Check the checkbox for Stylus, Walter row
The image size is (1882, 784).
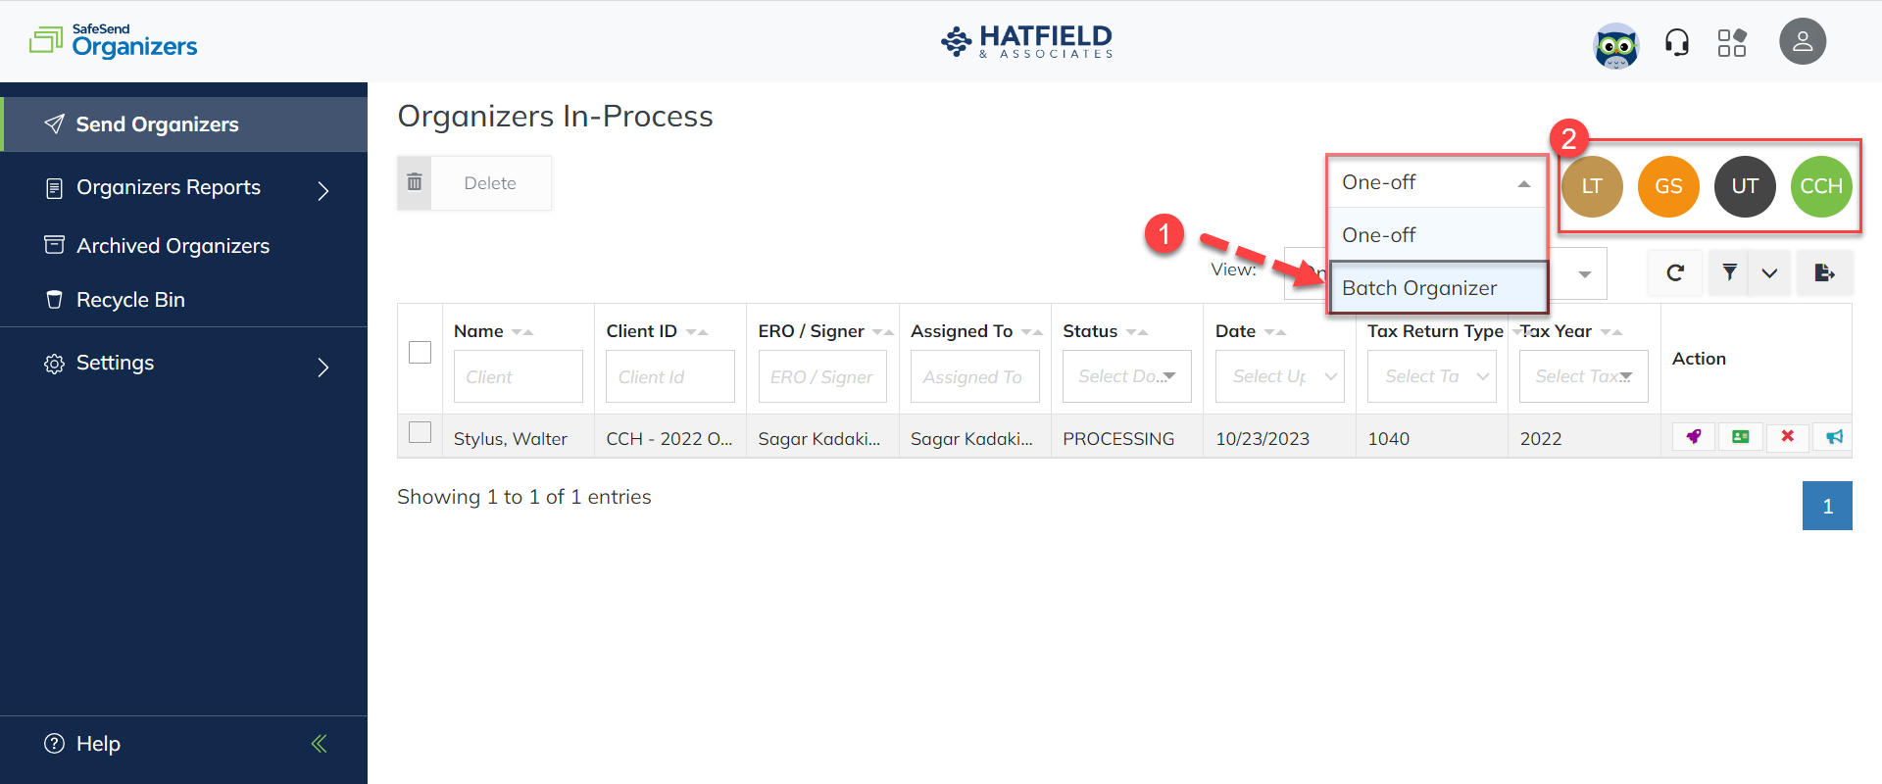pyautogui.click(x=420, y=431)
